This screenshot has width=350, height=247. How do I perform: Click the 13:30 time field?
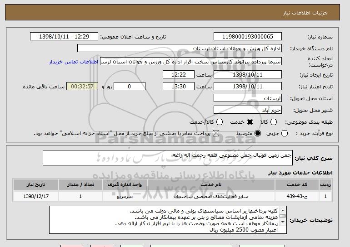click(x=179, y=87)
